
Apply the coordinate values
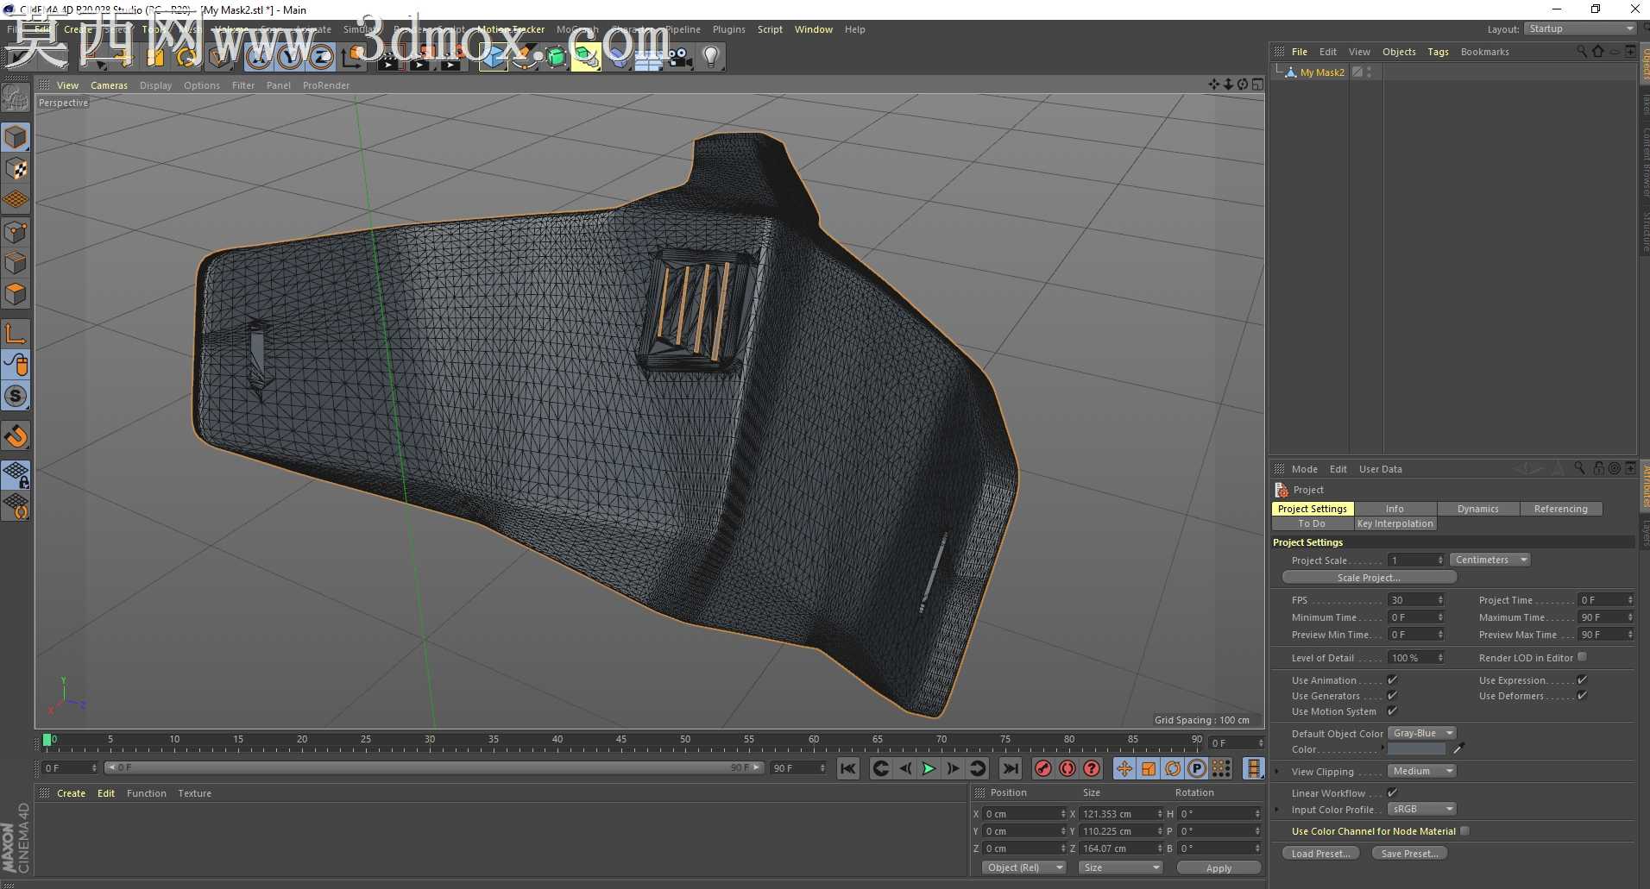tap(1219, 868)
